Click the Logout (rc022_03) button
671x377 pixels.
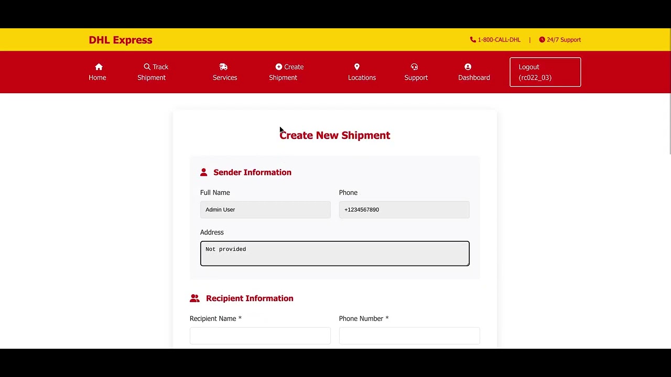point(545,72)
